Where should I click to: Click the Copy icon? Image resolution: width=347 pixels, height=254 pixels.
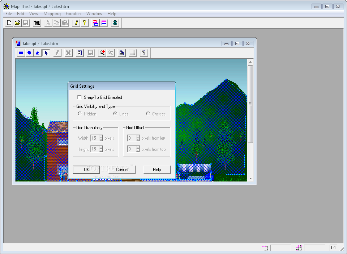56,23
